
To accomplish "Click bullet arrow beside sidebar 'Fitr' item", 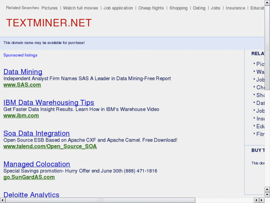I will (x=254, y=133).
